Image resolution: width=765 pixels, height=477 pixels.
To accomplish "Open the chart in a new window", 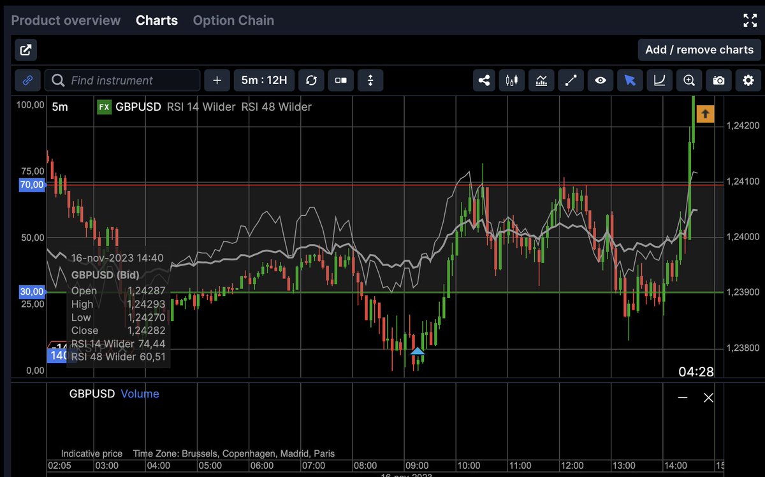I will tap(25, 50).
